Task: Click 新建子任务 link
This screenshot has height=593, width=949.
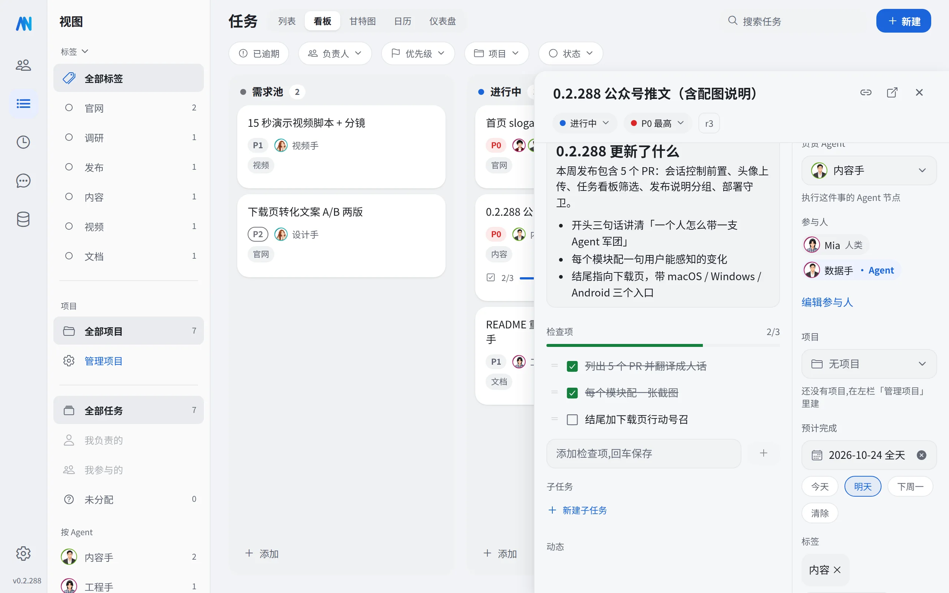Action: coord(577,510)
